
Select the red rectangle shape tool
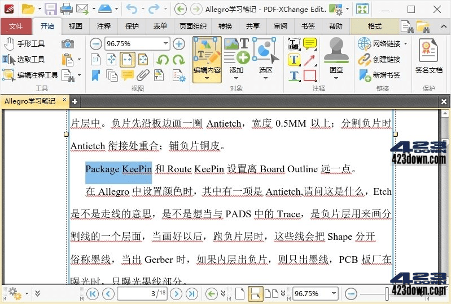pyautogui.click(x=309, y=75)
